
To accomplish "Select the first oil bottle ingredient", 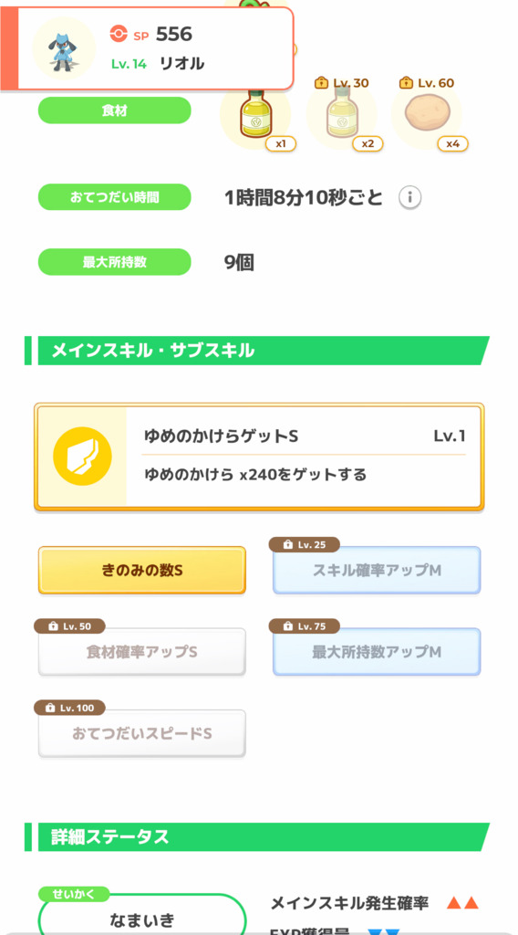I will point(255,114).
